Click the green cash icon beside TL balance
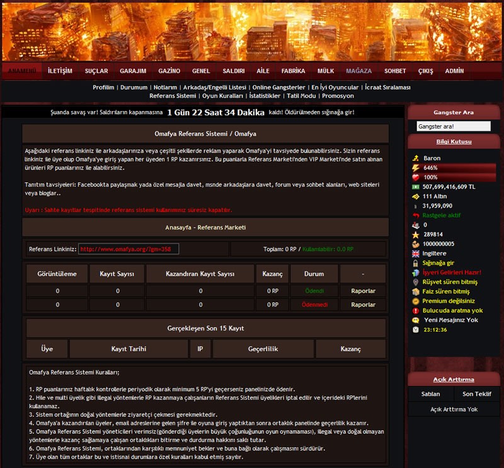Screen dimensions: 504x468 (415, 187)
